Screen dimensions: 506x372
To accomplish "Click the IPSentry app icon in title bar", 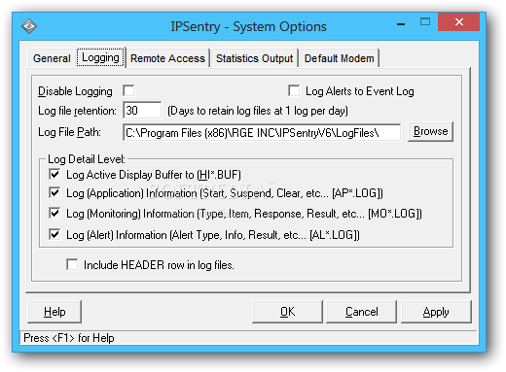I will coord(29,26).
